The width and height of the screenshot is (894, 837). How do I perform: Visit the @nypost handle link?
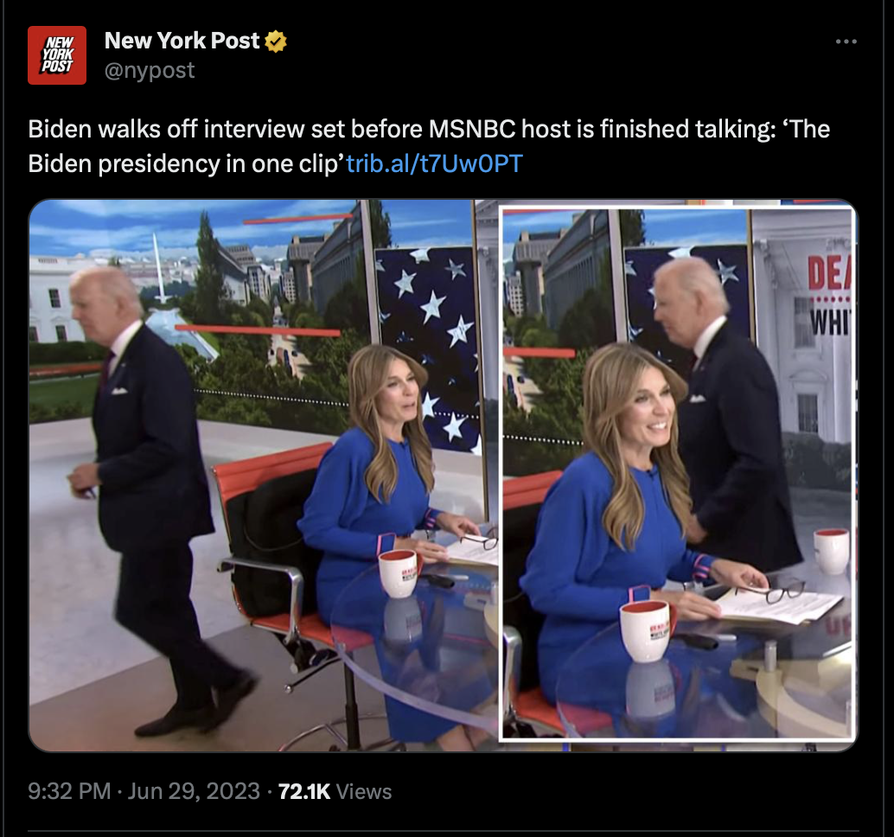tap(150, 70)
